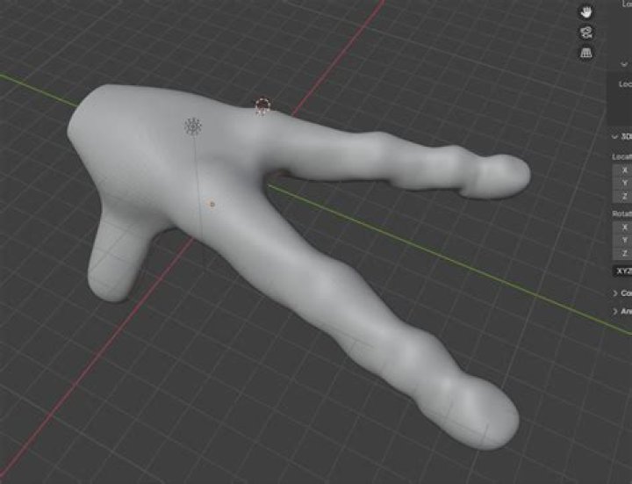This screenshot has height=484, width=632.
Task: Switch perspective/orthographic with the grid icon
Action: point(585,53)
